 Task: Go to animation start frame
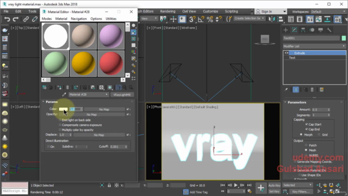[222, 185]
